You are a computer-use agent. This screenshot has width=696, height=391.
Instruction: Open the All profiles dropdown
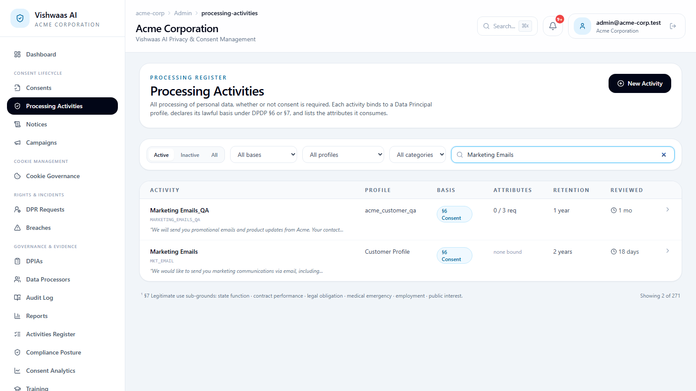(343, 155)
